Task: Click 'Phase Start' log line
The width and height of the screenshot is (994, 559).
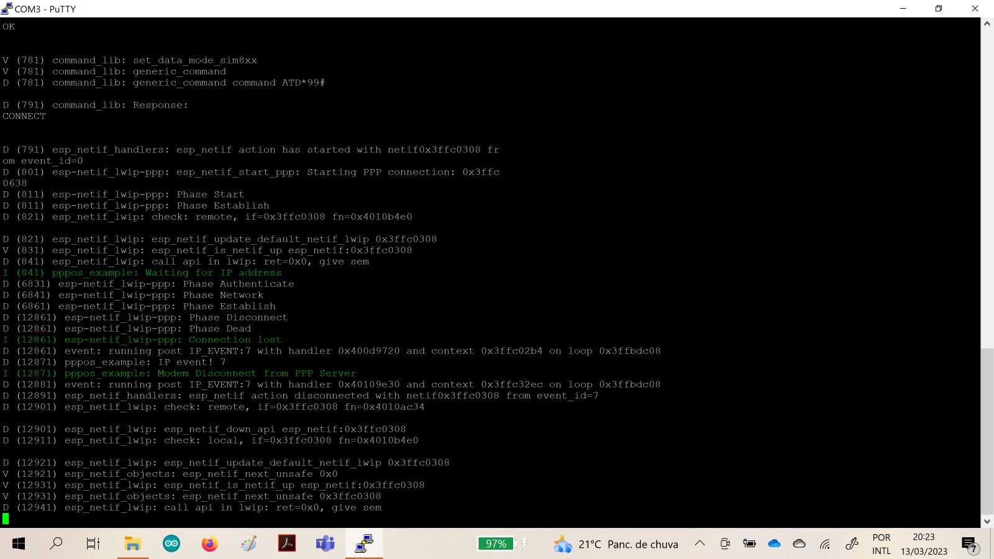Action: [x=124, y=194]
